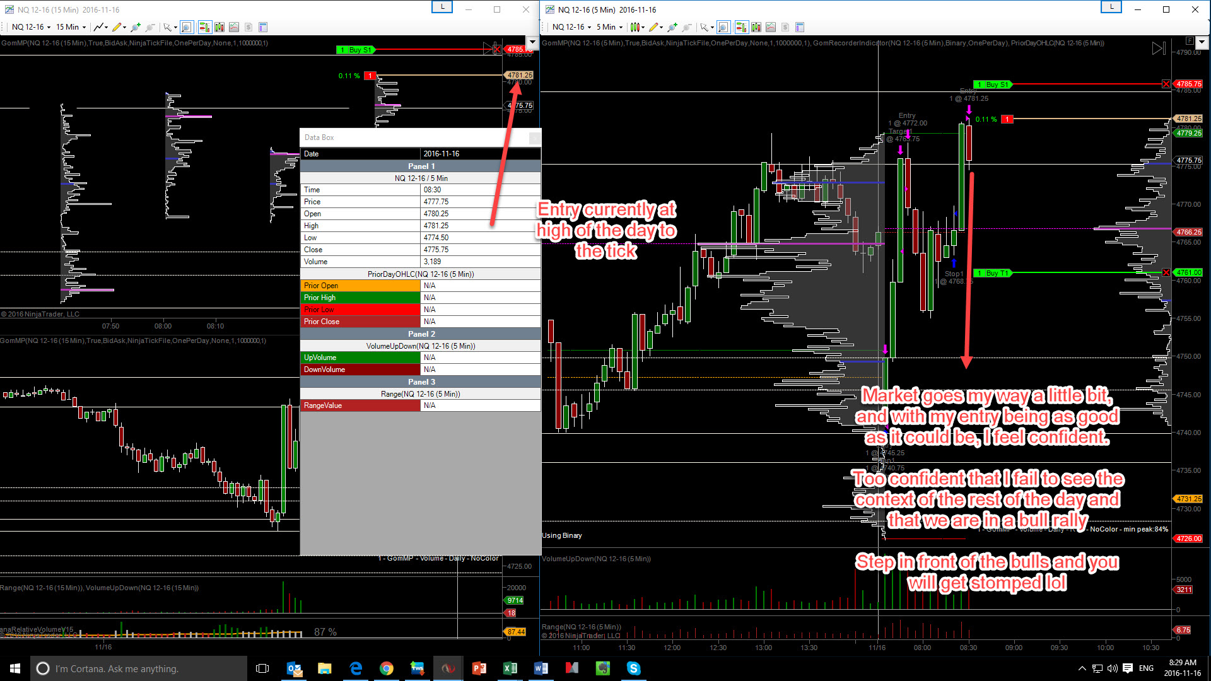Toggle Chart Trader icon in 15 Min window

204,27
